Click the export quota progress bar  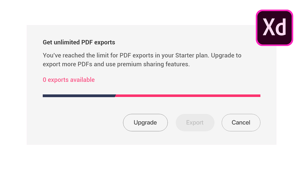(x=151, y=95)
